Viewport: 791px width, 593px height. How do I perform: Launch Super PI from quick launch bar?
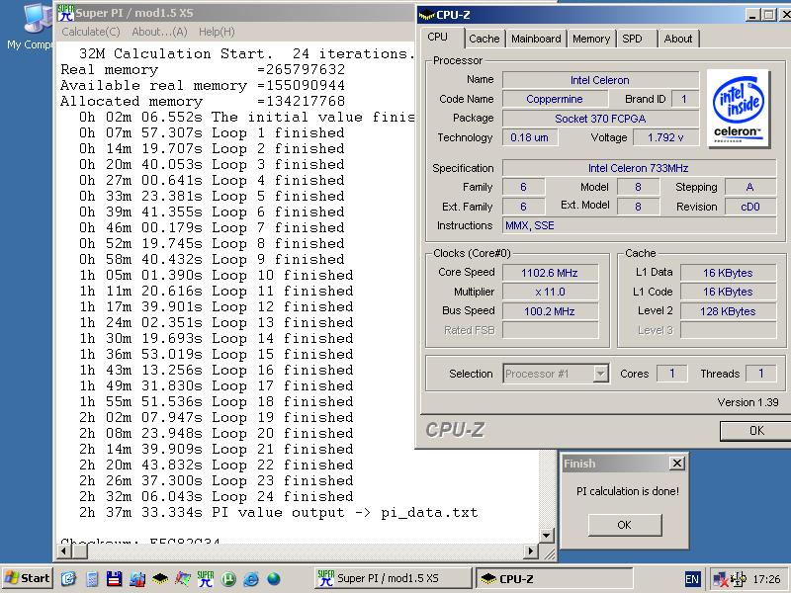206,579
